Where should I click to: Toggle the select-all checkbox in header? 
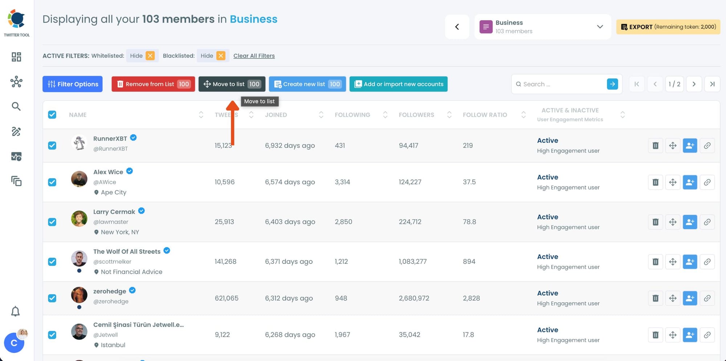52,115
